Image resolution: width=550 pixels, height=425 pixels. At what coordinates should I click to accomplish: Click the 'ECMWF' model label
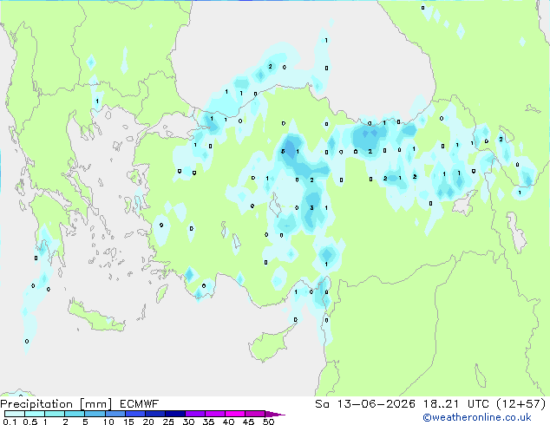click(140, 404)
